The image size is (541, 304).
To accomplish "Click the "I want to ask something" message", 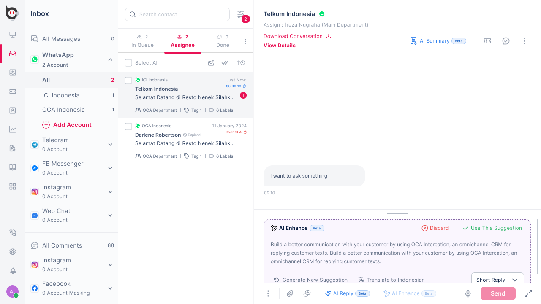I will 314,176.
